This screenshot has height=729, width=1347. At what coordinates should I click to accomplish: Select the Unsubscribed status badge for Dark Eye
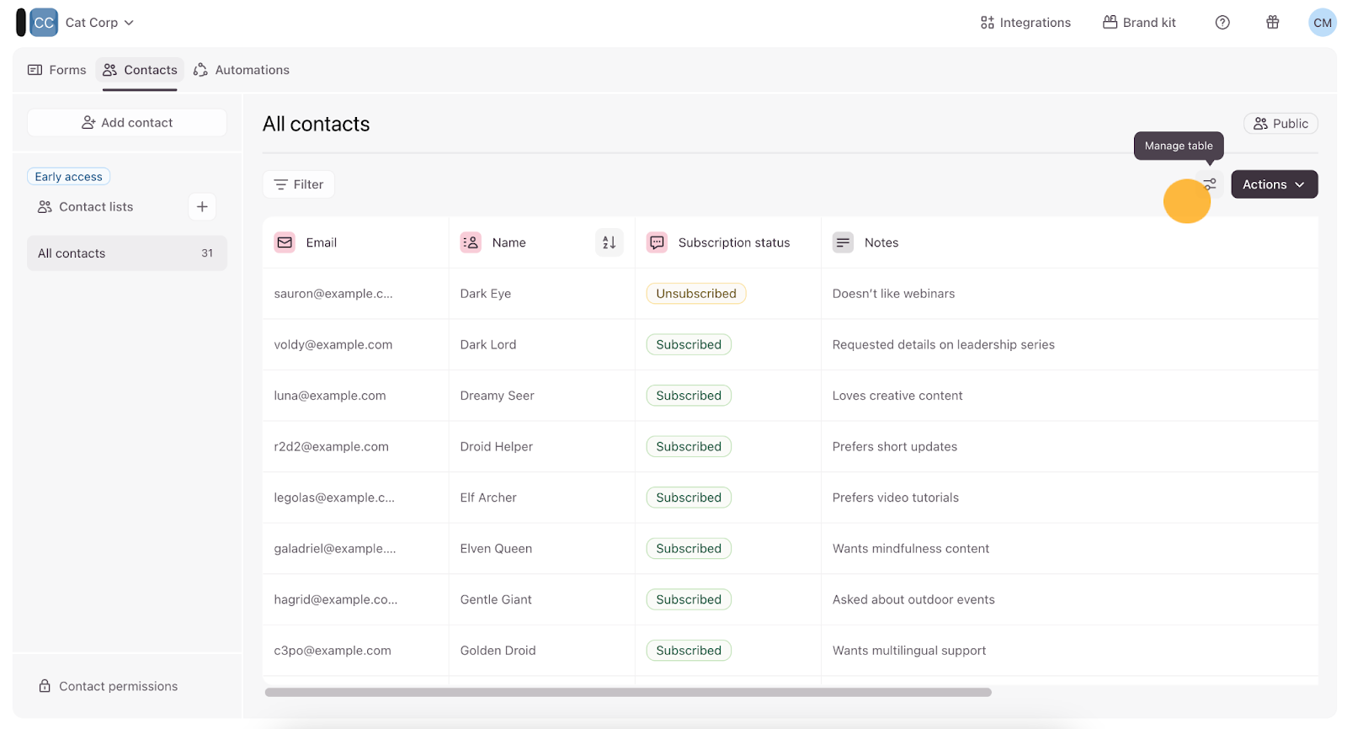pyautogui.click(x=695, y=294)
